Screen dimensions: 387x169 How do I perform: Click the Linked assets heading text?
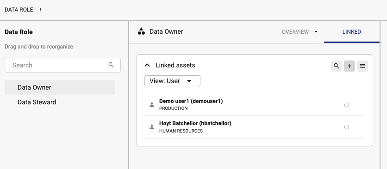coord(175,65)
